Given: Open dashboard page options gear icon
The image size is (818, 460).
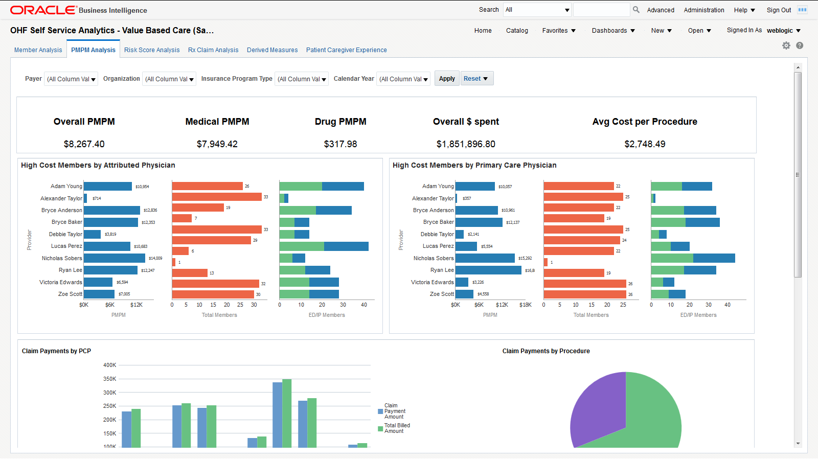Looking at the screenshot, I should [x=786, y=45].
